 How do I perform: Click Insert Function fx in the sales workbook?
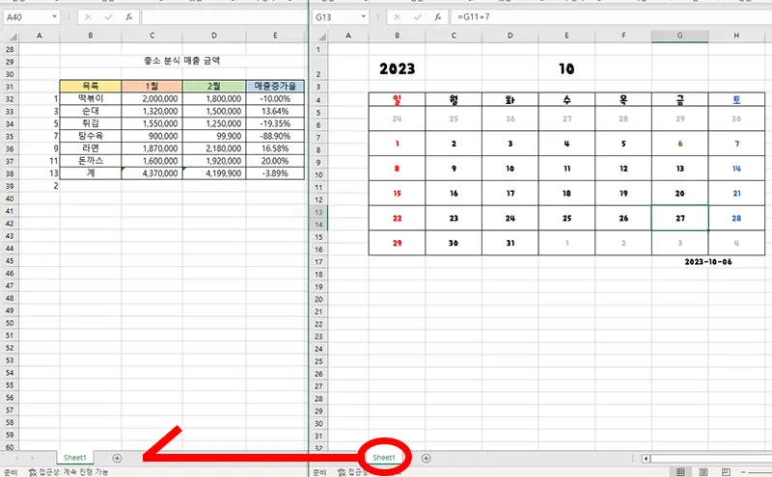click(128, 17)
